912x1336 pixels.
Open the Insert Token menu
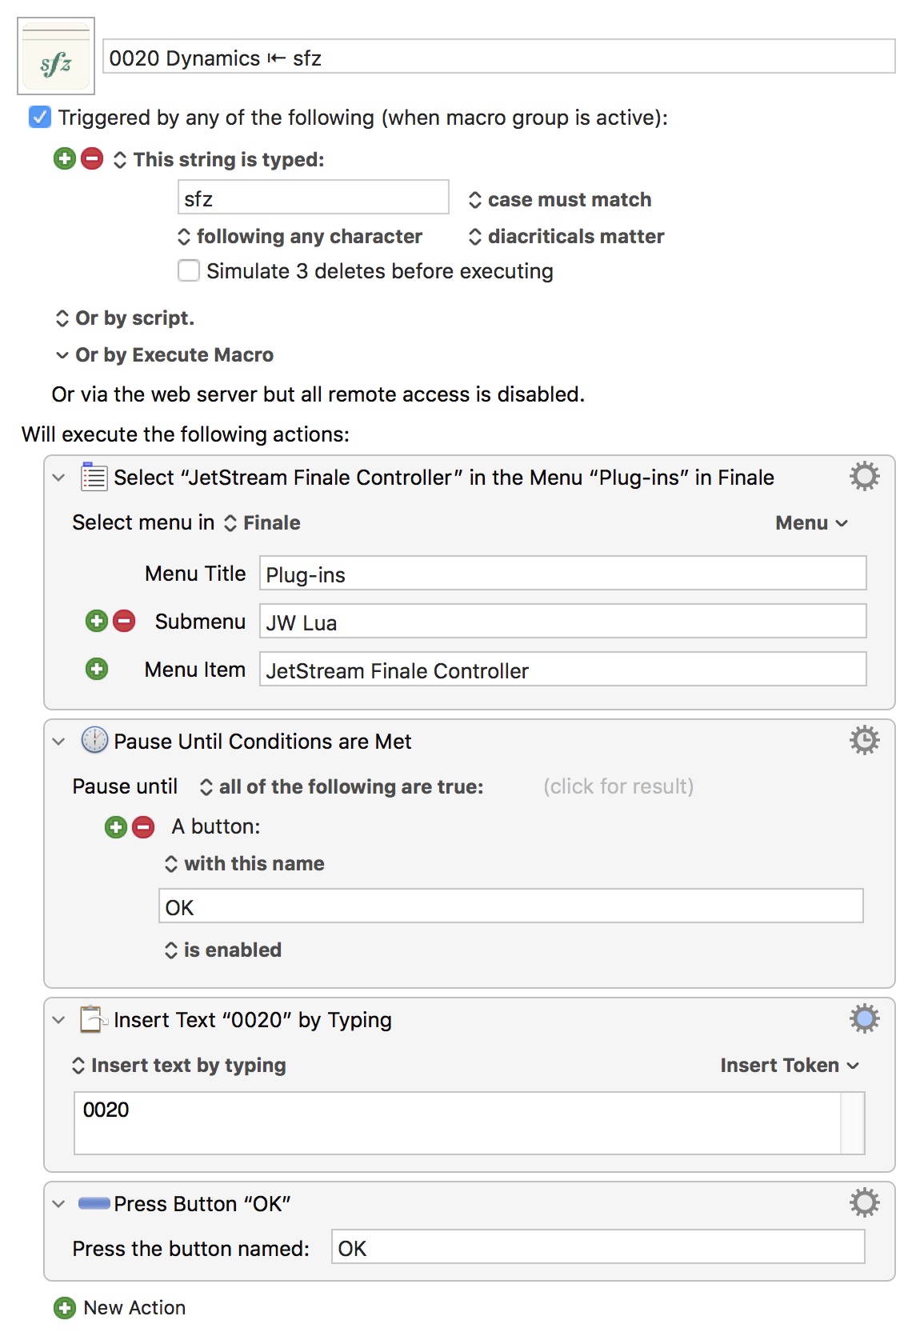pos(790,1066)
